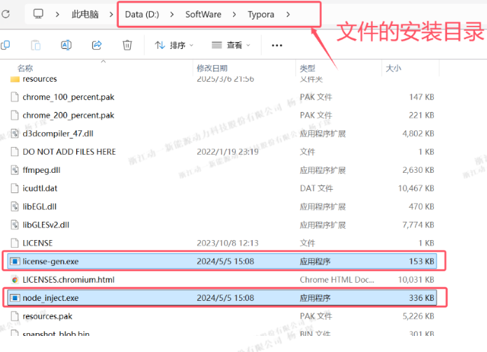Click the node_inject.exe application icon
The image size is (487, 352).
(x=15, y=298)
